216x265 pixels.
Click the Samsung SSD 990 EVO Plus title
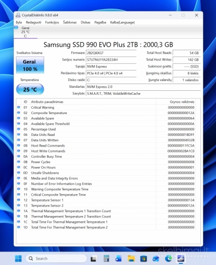(108, 45)
